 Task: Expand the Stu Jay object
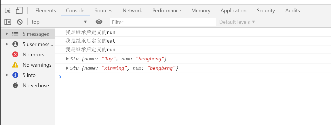click(67, 59)
